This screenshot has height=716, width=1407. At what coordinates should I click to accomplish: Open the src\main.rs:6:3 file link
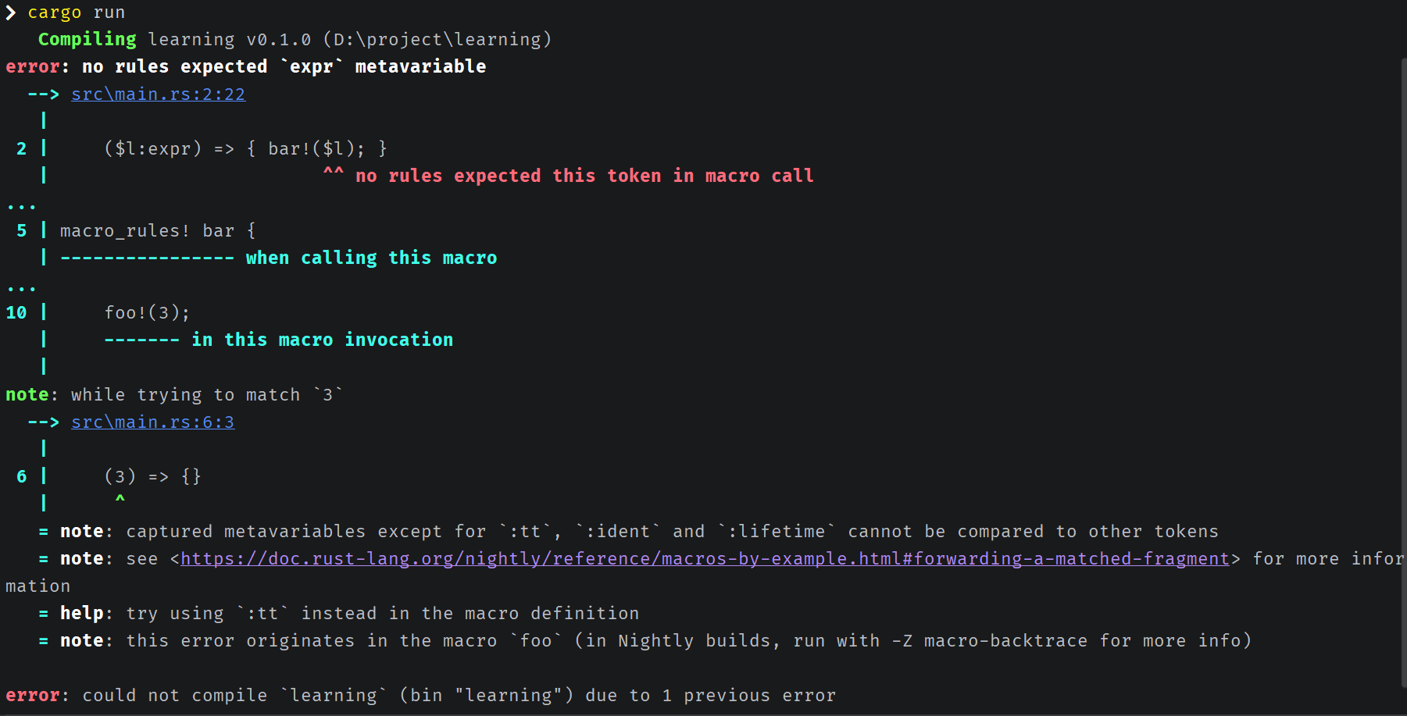pos(152,422)
